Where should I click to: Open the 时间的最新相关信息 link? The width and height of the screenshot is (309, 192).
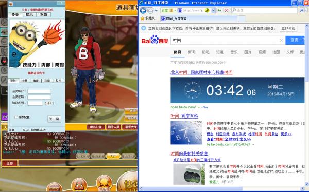point(189,153)
